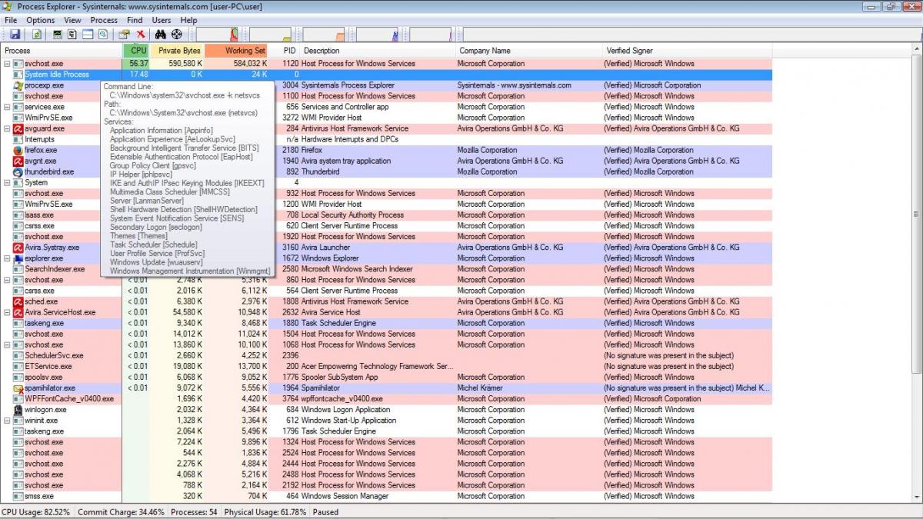
Task: Click the Firefox icon beside firefox.exe
Action: pyautogui.click(x=18, y=150)
